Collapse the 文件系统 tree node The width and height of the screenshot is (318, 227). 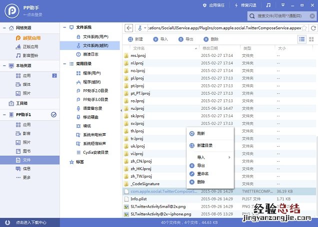pos(64,27)
